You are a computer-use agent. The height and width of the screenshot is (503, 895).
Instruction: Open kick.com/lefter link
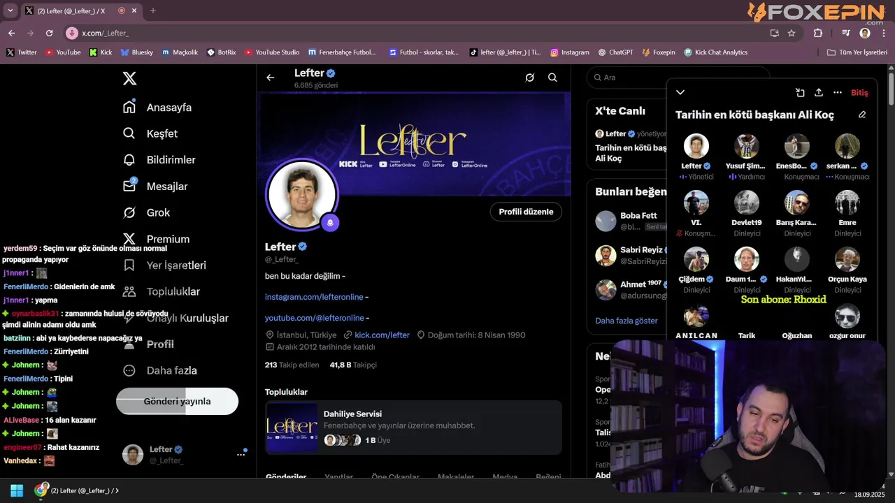click(x=382, y=335)
